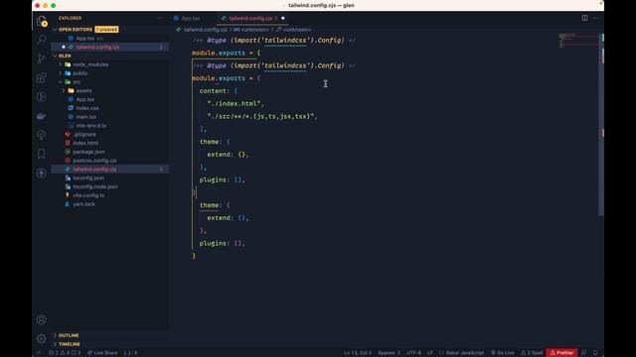Select tailwind.config.cjs in file tree

(109, 170)
